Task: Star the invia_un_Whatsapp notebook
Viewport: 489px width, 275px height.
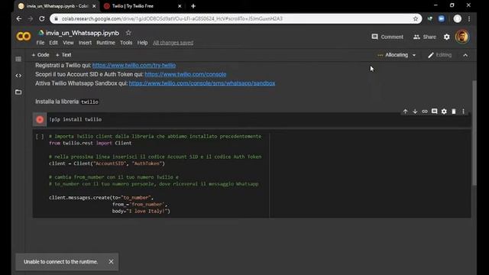Action: [128, 32]
